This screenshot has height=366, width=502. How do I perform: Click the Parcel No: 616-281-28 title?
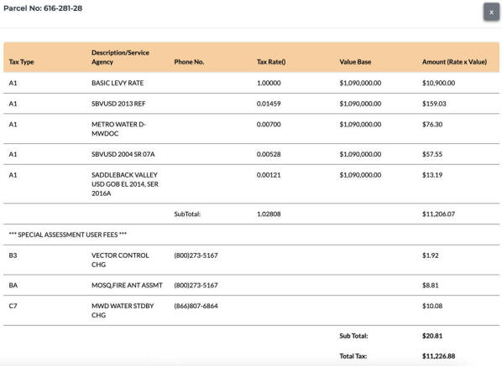tap(43, 8)
